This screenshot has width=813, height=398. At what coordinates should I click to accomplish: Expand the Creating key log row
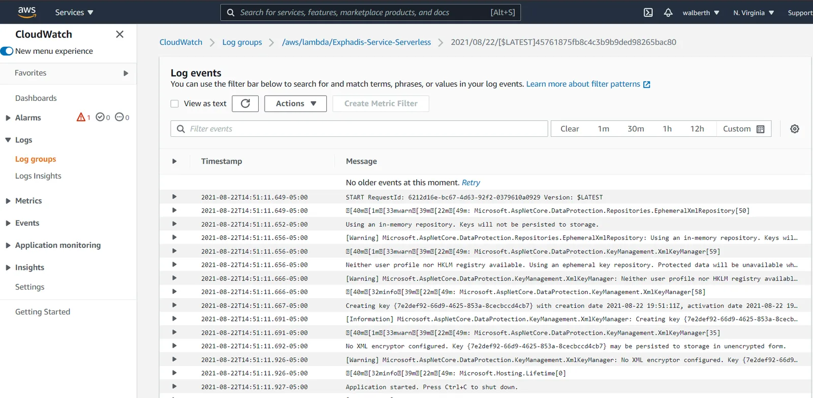pyautogui.click(x=174, y=305)
